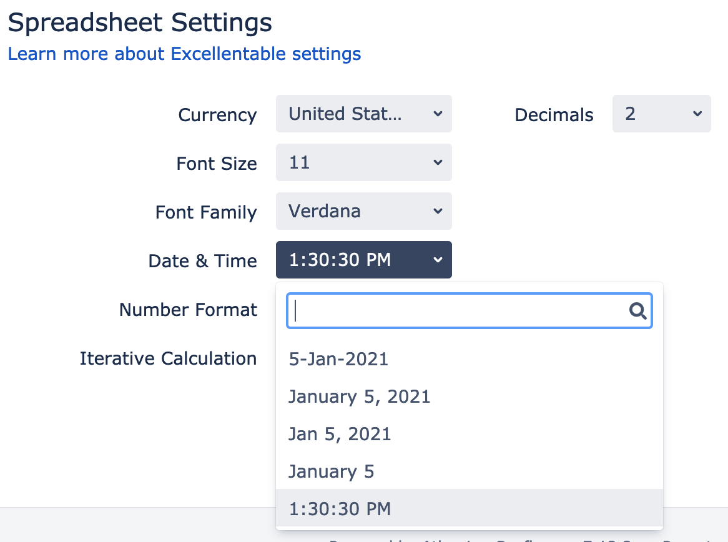Open the Currency dropdown showing United Stat...
This screenshot has height=542, width=728.
pos(363,114)
